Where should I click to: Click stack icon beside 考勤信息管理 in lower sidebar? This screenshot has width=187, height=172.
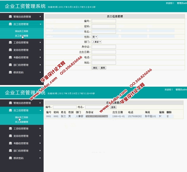pos(10,143)
